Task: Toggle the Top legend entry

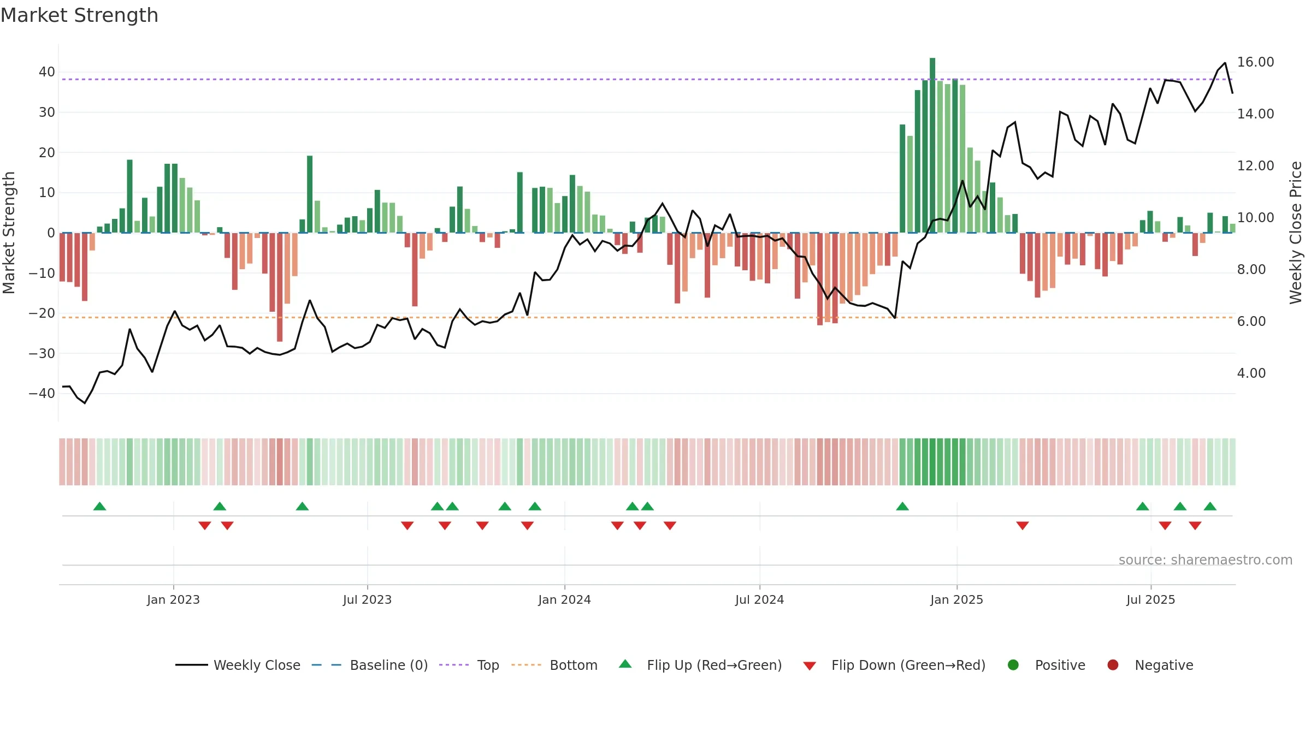Action: [x=469, y=665]
